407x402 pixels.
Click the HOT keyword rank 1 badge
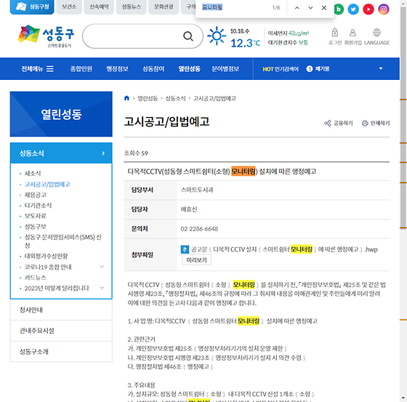point(310,68)
